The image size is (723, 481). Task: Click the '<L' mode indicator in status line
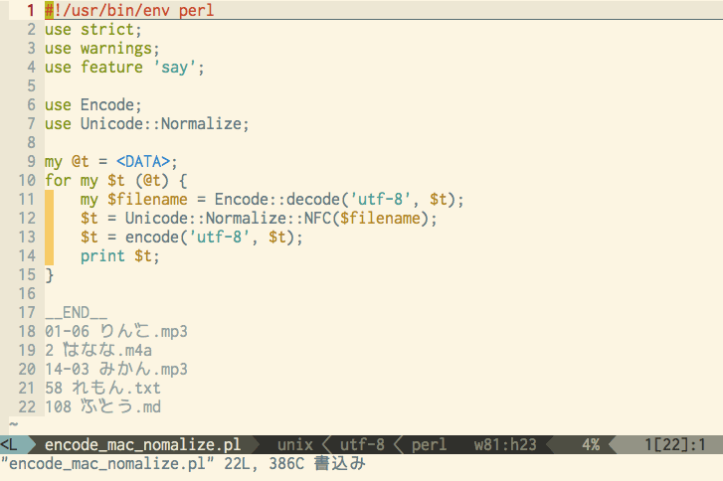[9, 445]
